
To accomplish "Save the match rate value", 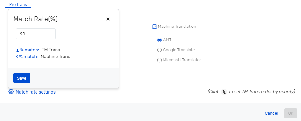I will (22, 78).
